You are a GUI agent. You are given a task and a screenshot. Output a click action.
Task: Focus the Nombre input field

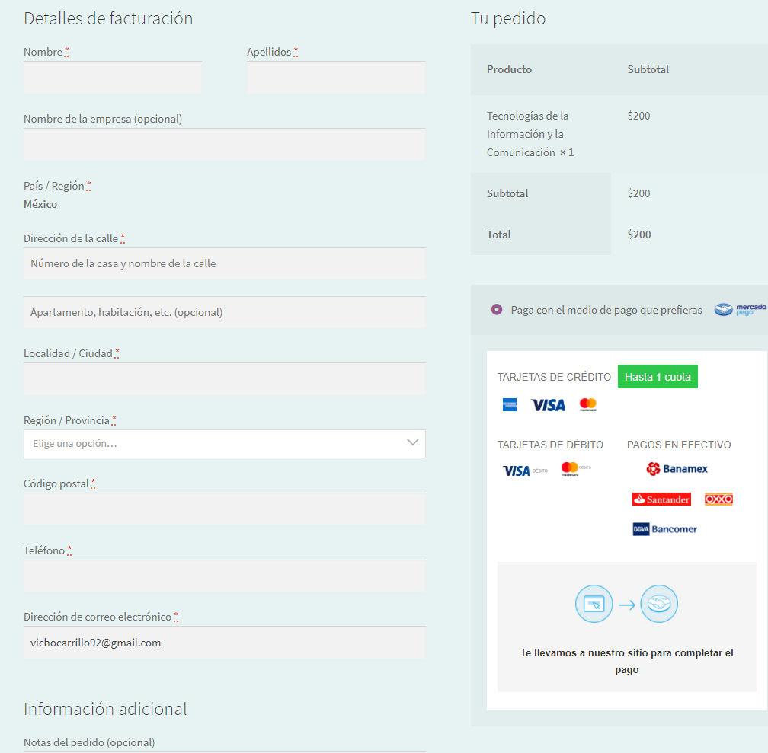point(113,78)
